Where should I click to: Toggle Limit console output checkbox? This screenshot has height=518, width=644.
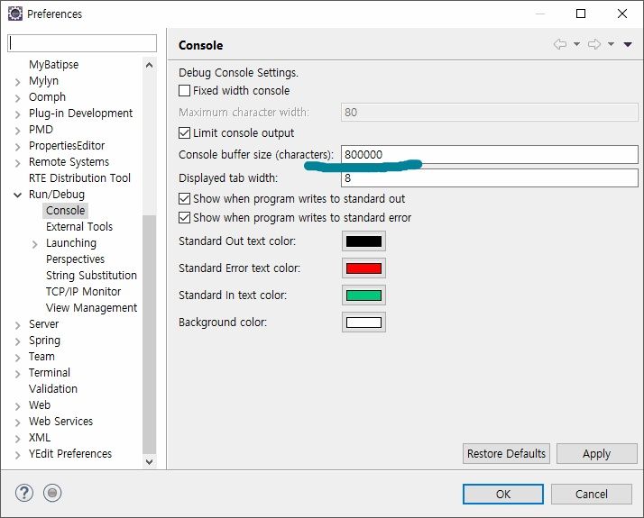[184, 133]
